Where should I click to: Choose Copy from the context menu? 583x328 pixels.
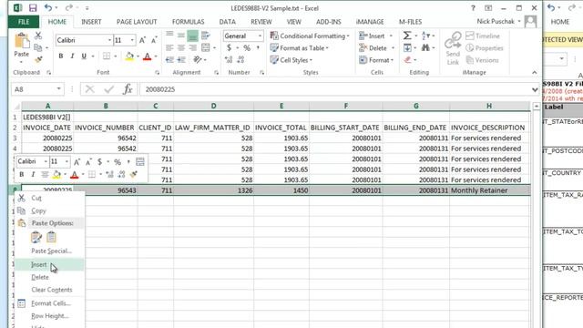(x=49, y=210)
